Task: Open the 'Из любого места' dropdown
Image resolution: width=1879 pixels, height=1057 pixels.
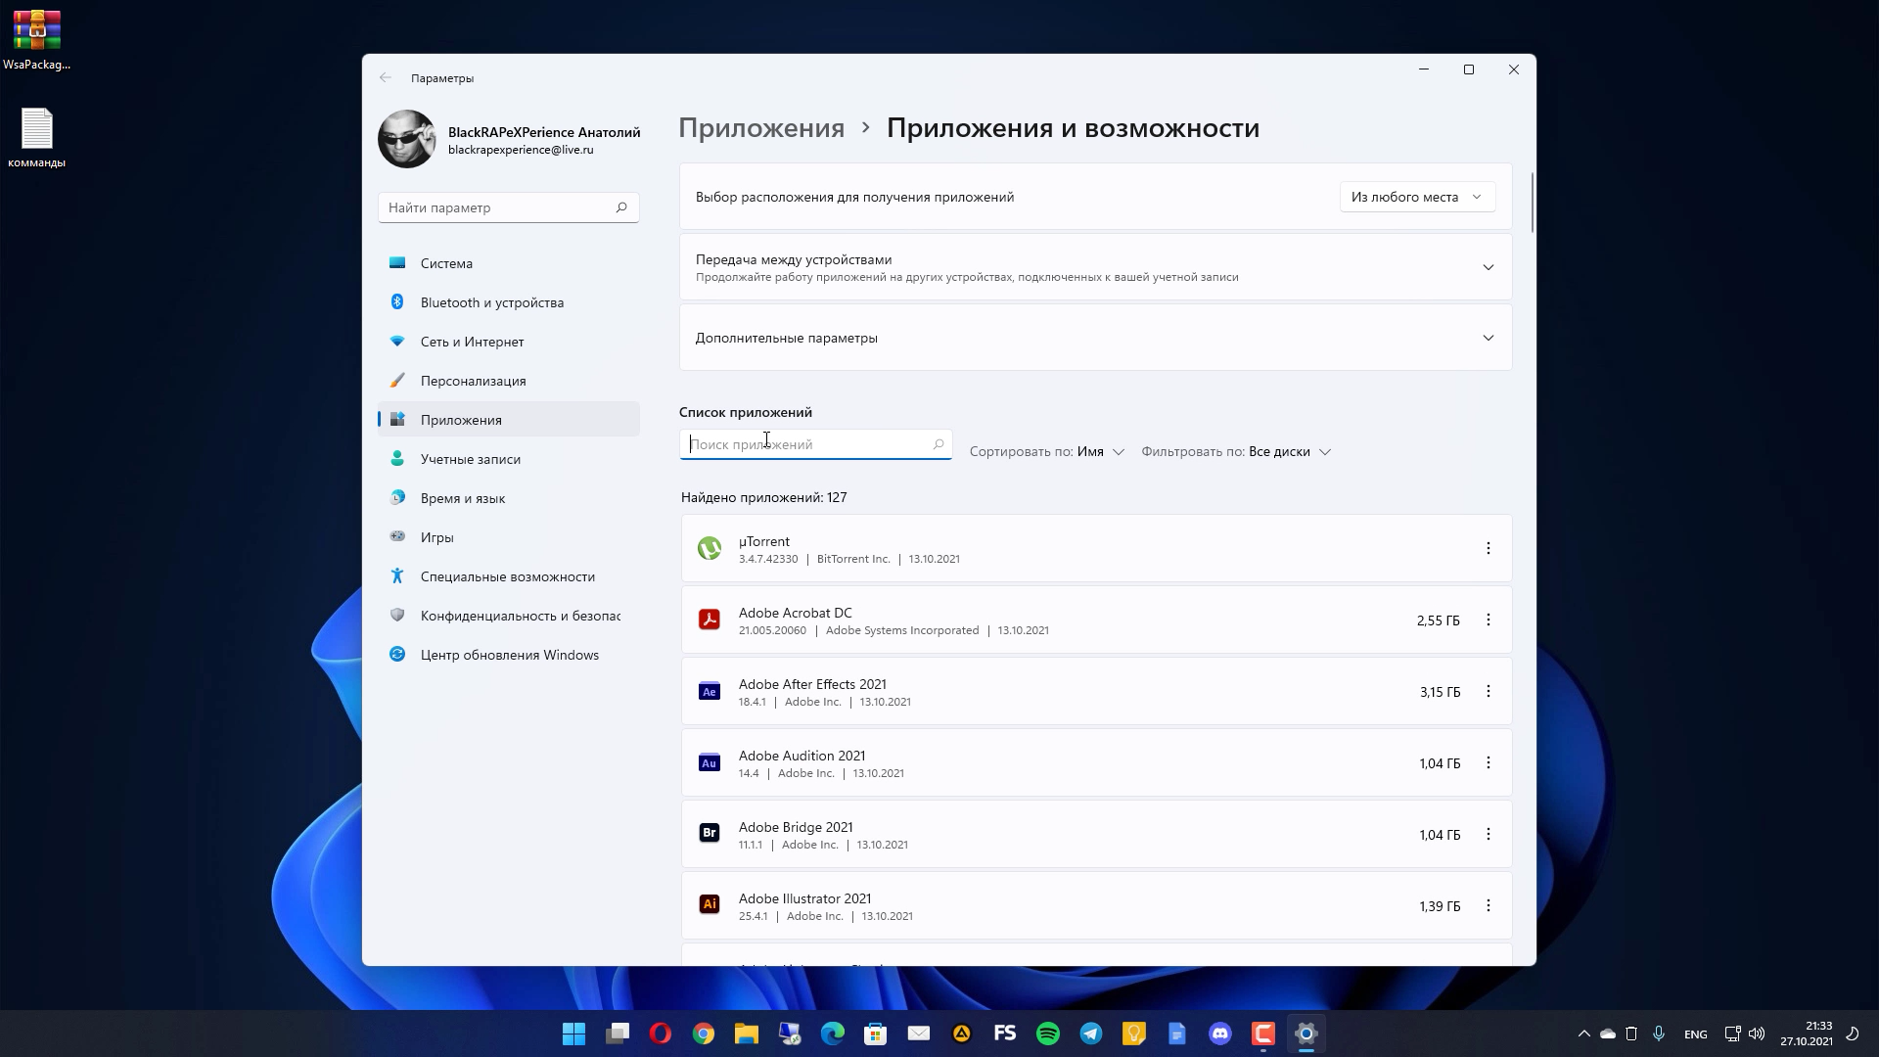Action: point(1416,197)
